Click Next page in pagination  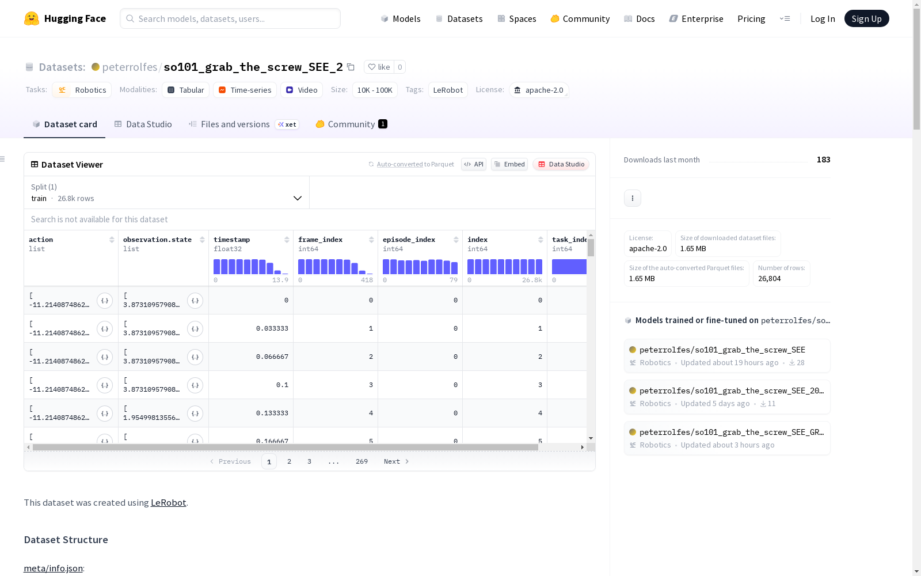pos(397,461)
